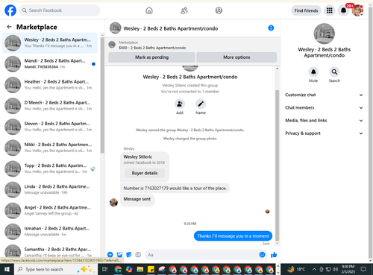Viewport: 373px width, 275px height.
Task: Click the Name edit pencil icon
Action: click(x=201, y=104)
